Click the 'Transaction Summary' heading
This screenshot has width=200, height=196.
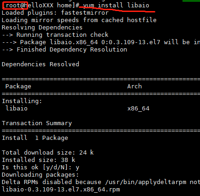click(x=37, y=123)
